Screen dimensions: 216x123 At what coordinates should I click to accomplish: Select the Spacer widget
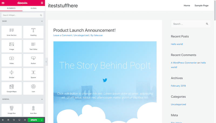33,74
